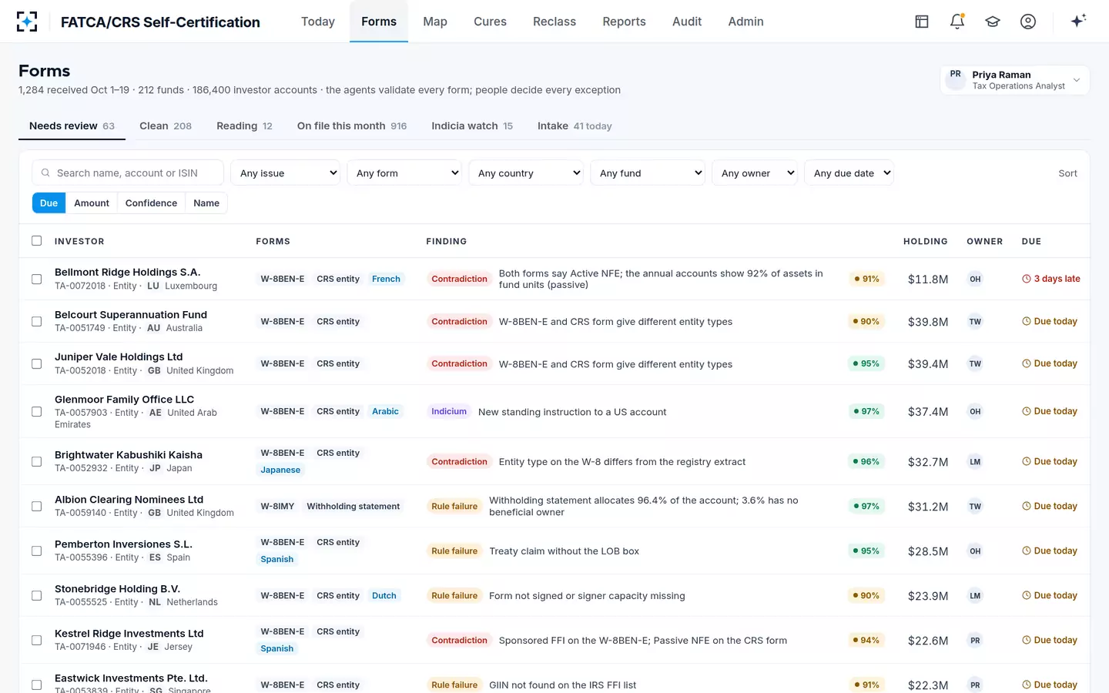Select the Bellmont Ridge Holdings checkbox
The height and width of the screenshot is (693, 1109).
point(36,279)
